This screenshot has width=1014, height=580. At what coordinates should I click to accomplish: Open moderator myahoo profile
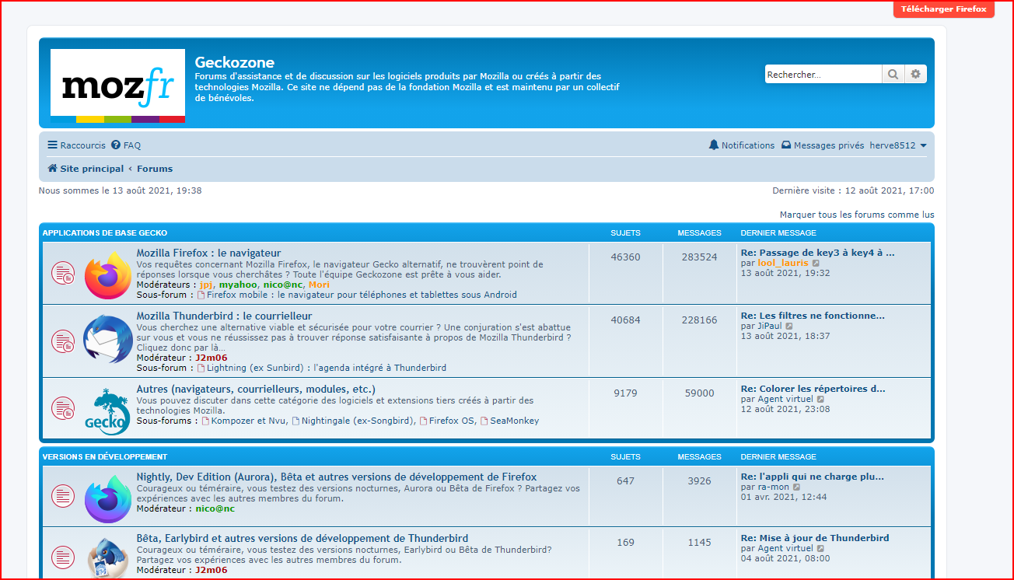237,285
